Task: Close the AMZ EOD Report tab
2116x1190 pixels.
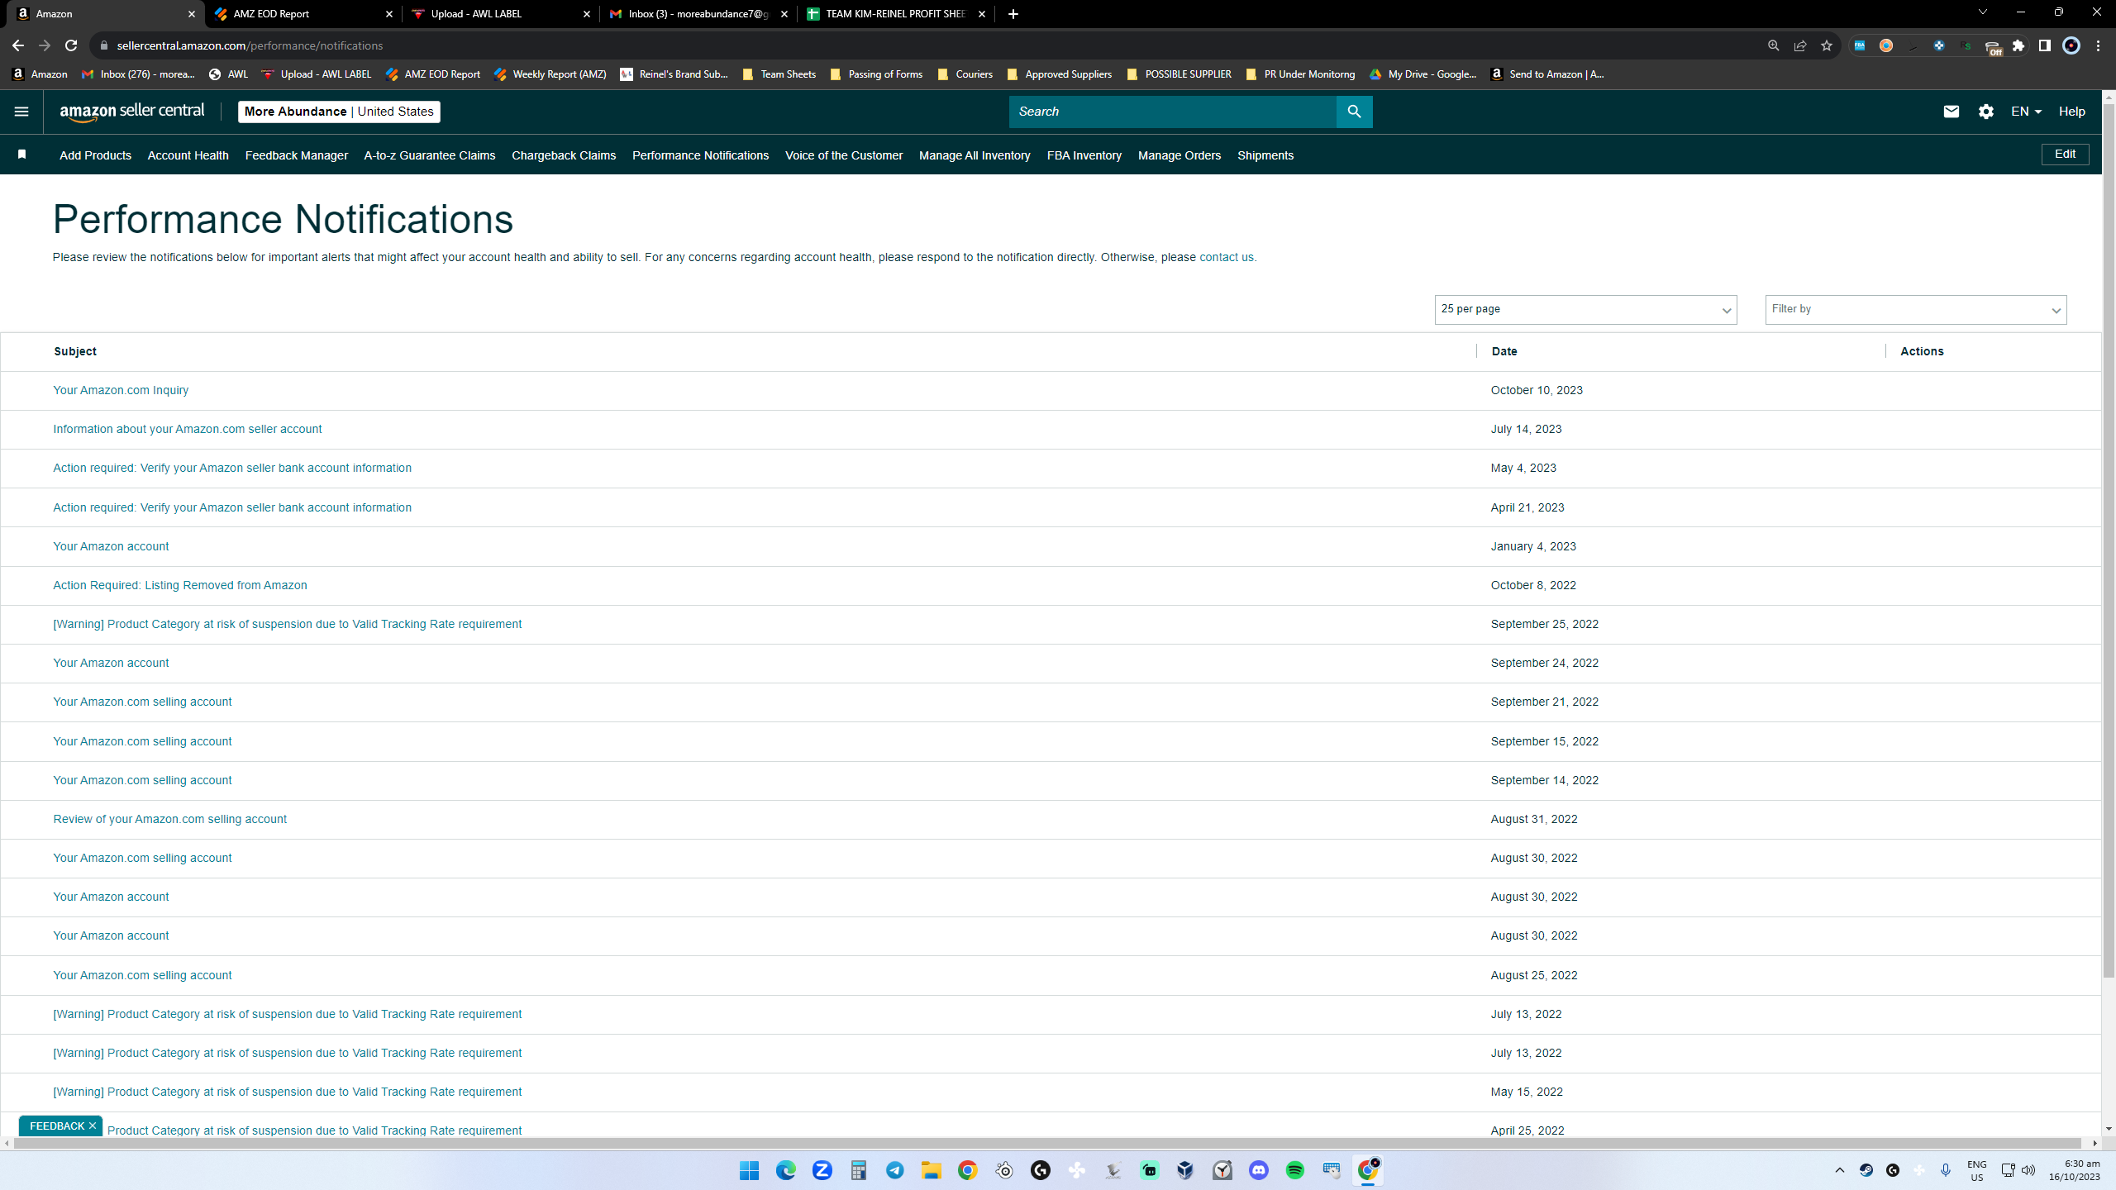Action: click(x=389, y=14)
